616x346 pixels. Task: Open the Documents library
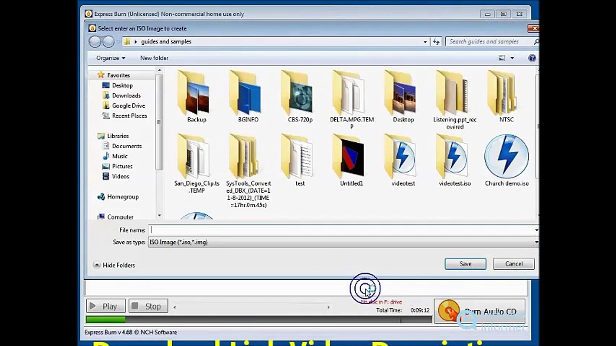126,146
